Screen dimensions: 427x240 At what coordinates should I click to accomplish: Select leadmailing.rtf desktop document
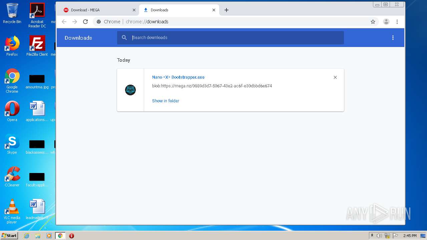tap(37, 209)
